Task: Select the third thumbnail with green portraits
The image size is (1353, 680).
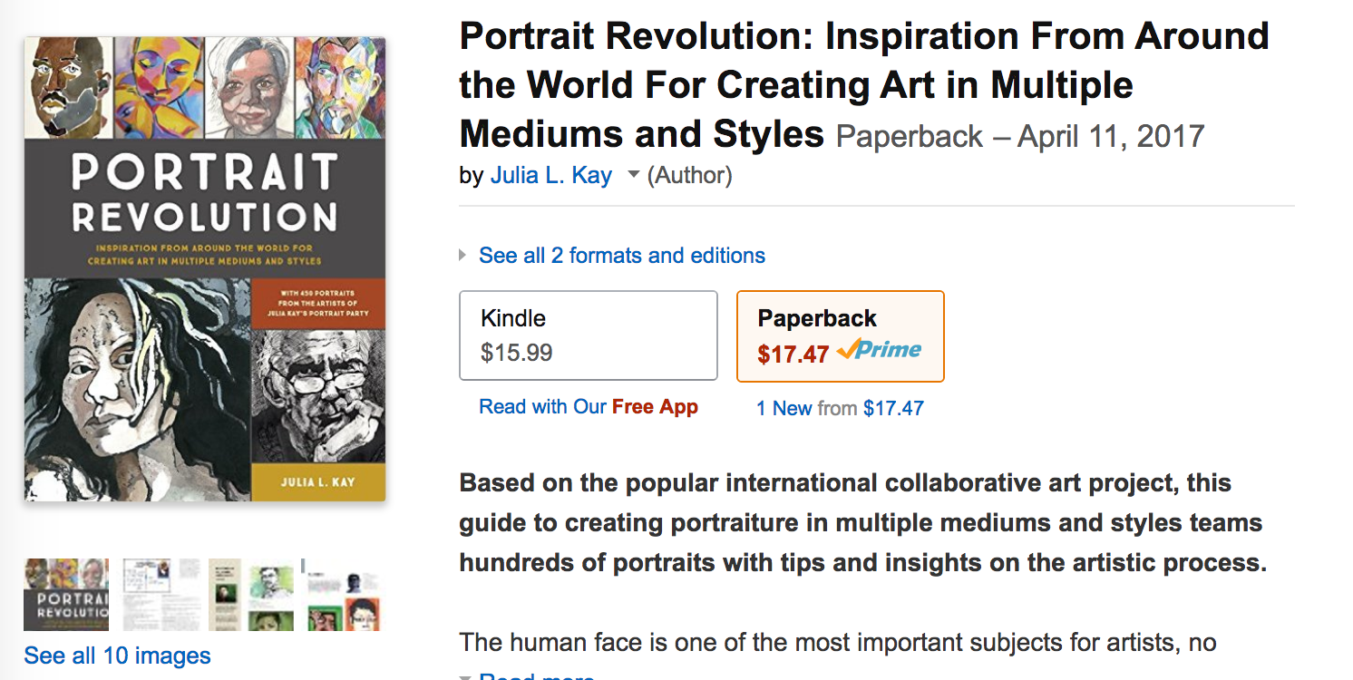Action: tap(252, 594)
